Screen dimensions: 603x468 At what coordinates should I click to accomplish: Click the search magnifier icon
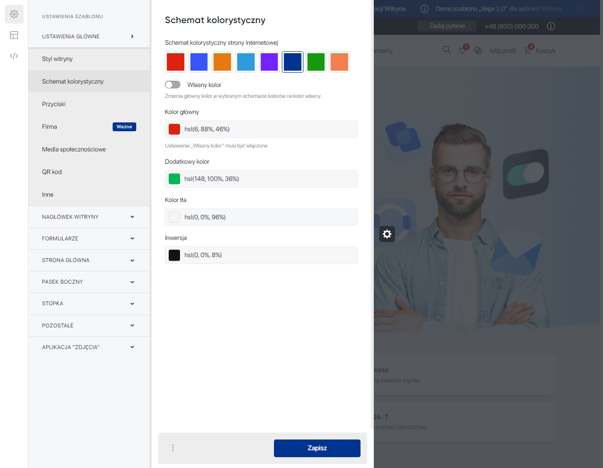447,50
